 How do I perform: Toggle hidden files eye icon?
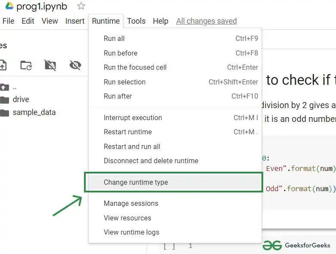pyautogui.click(x=75, y=65)
